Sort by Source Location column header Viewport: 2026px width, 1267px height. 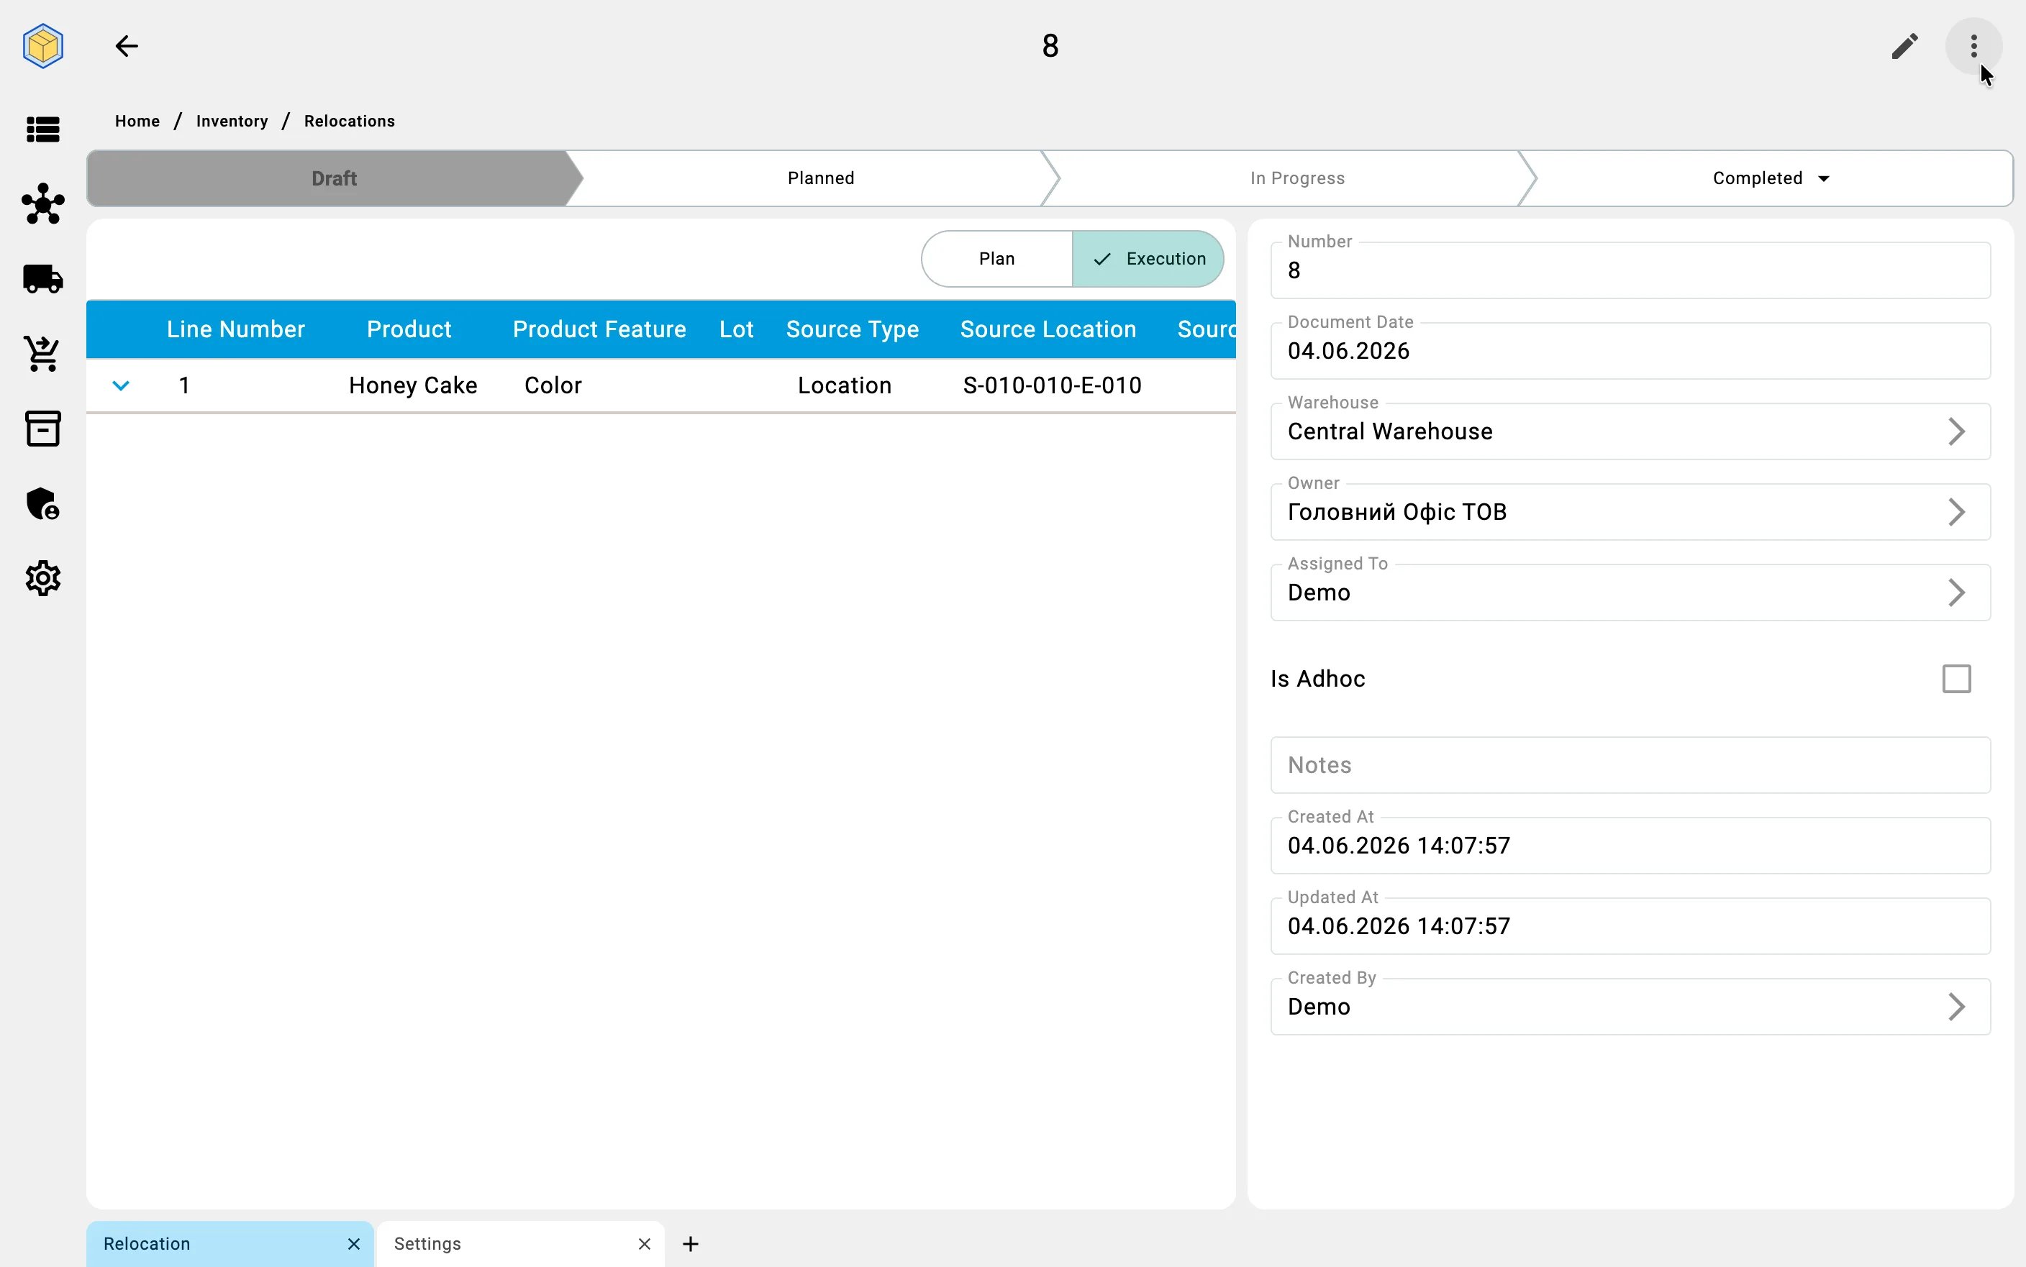point(1048,329)
